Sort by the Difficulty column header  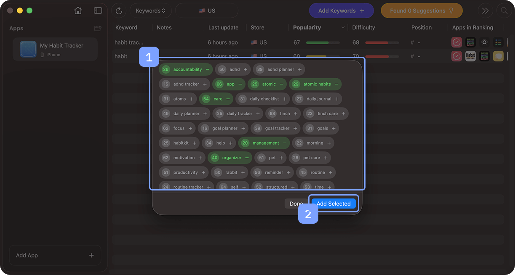click(363, 27)
